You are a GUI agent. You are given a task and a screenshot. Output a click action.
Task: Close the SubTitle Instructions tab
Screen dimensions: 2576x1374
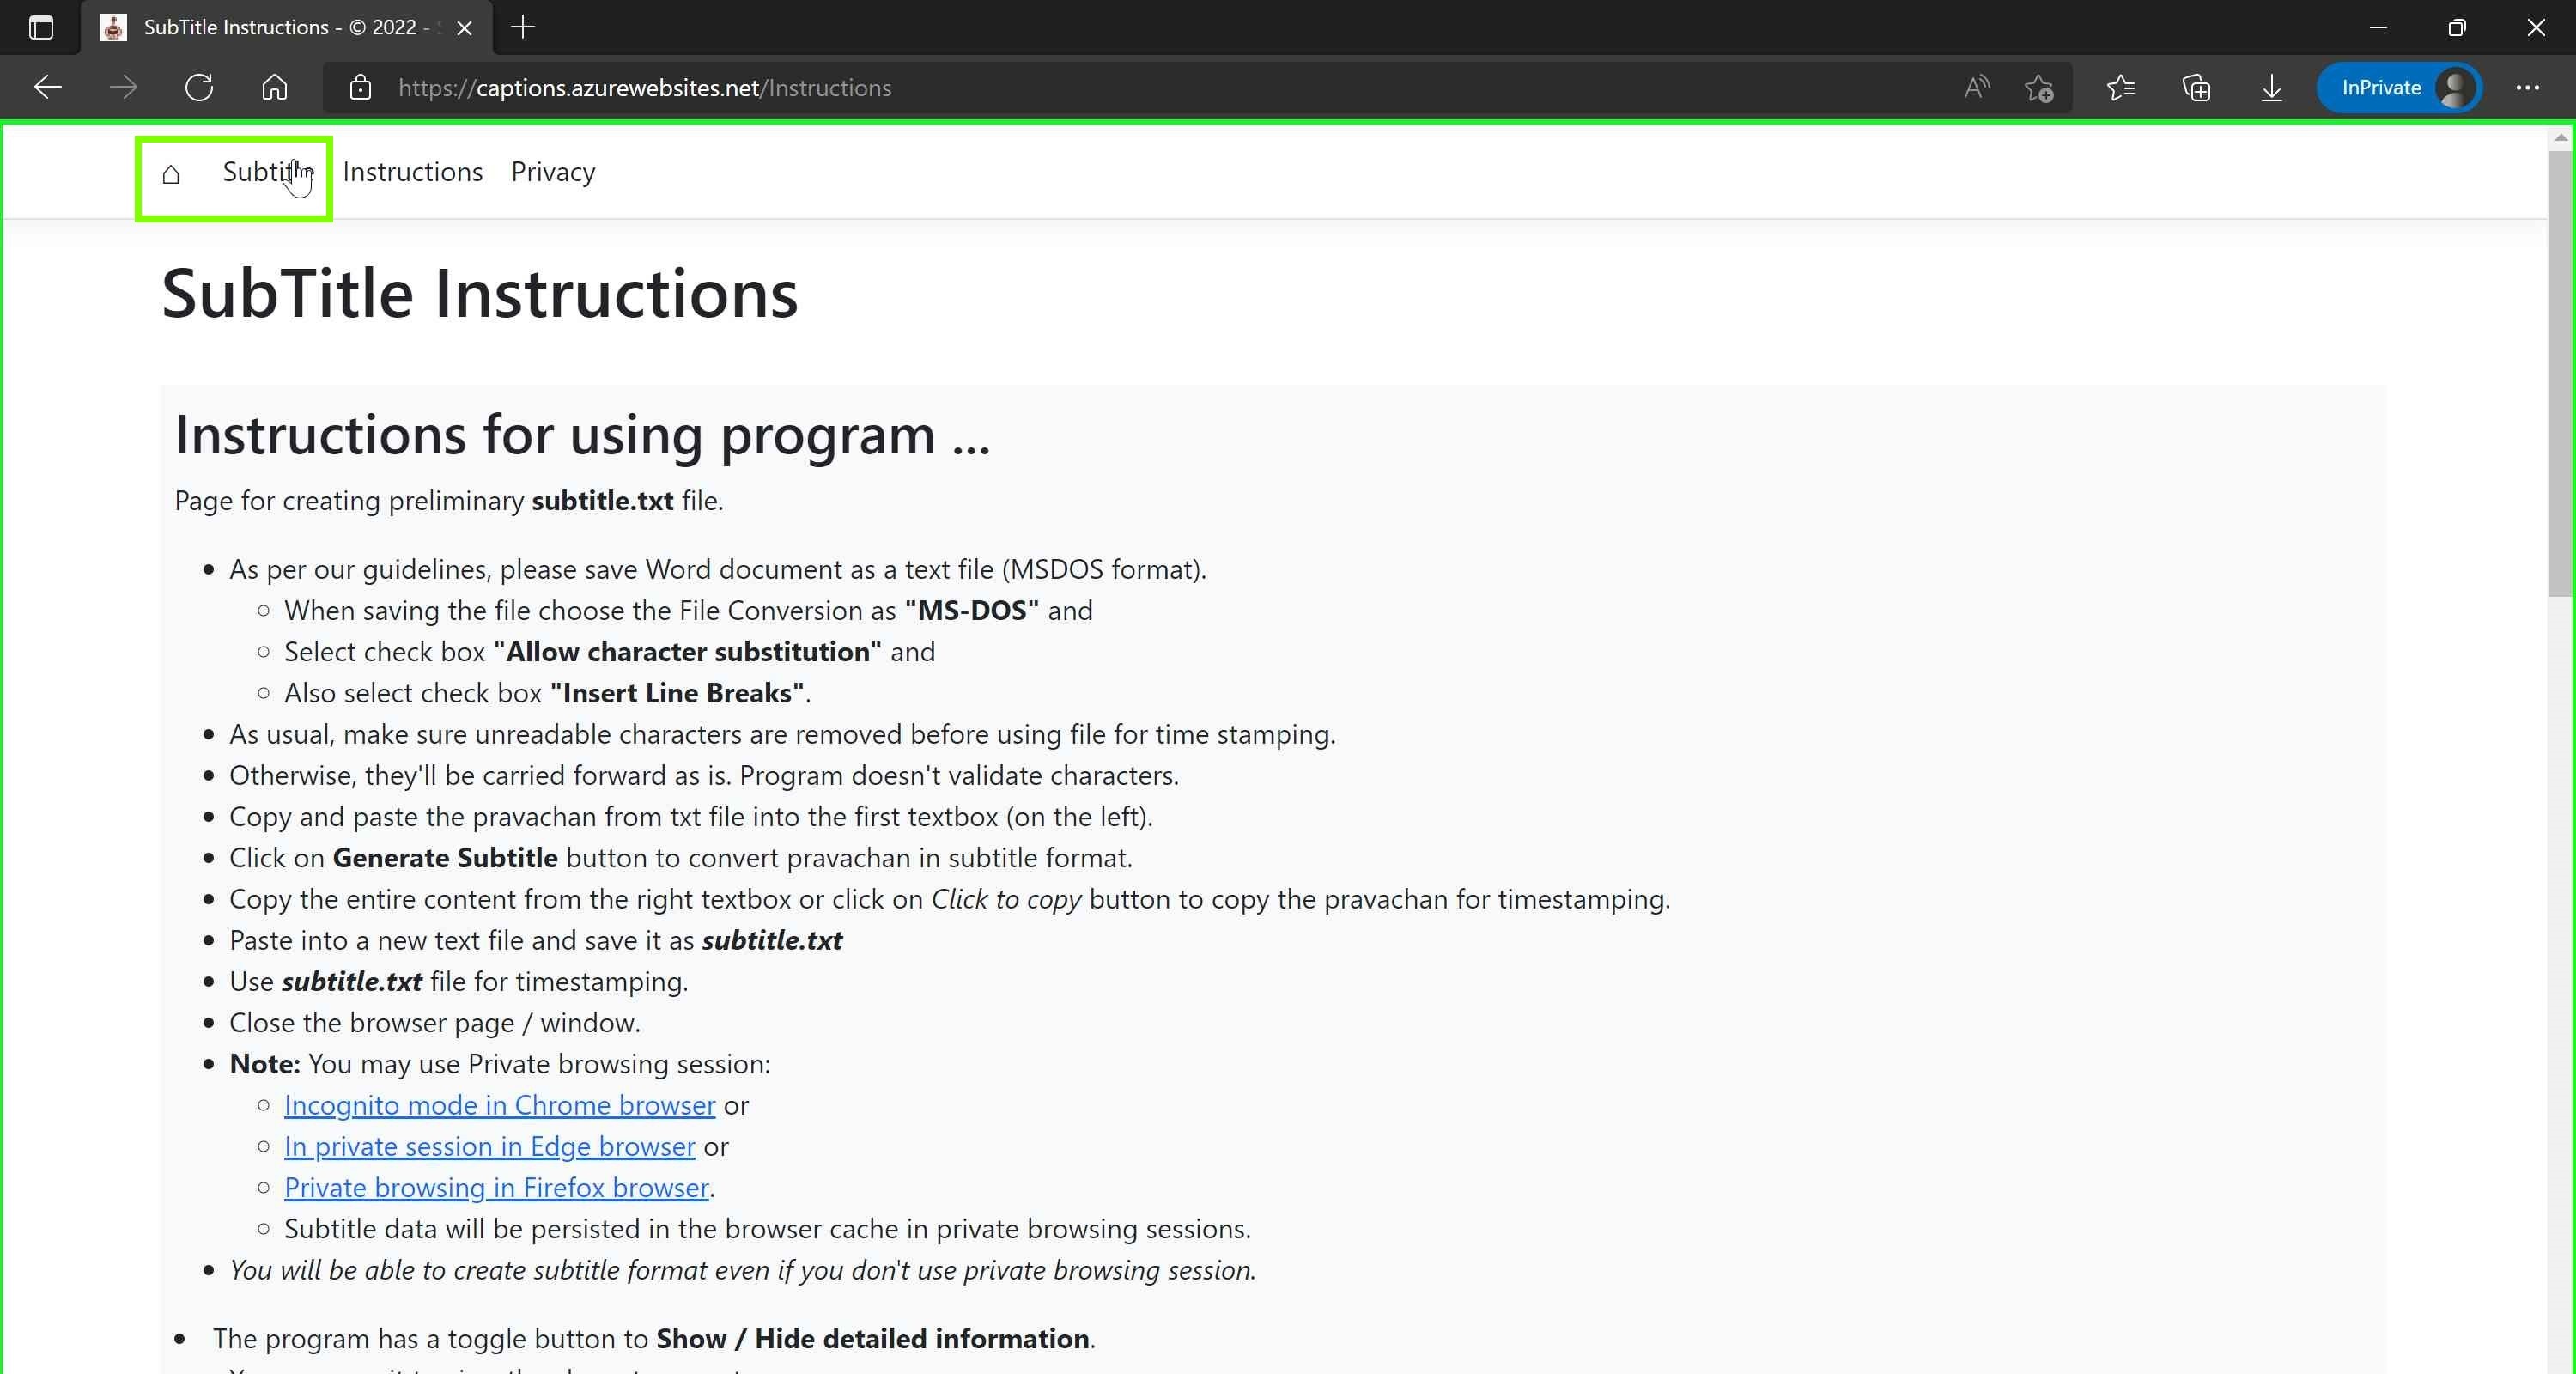pyautogui.click(x=464, y=28)
